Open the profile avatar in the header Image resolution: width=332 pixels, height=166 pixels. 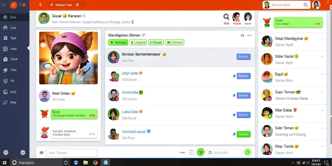coord(316,5)
